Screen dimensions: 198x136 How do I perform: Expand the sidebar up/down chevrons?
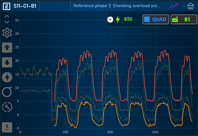coord(7,19)
